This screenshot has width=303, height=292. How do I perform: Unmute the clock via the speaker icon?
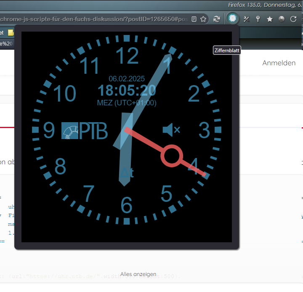171,130
